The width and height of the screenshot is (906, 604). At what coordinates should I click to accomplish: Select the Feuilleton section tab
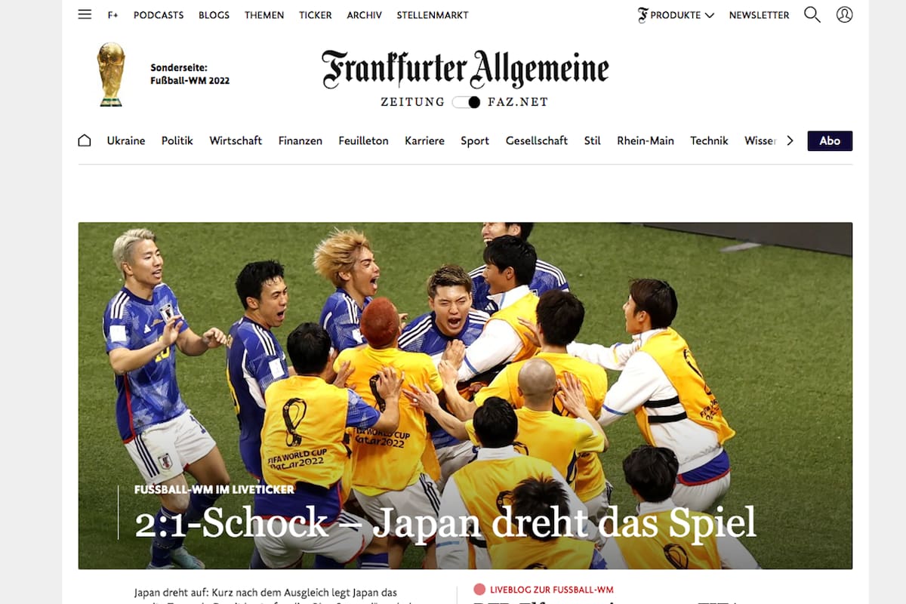coord(363,140)
